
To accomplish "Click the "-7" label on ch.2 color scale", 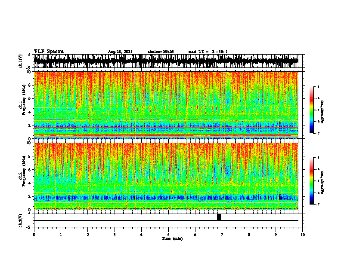I will click(318, 204).
